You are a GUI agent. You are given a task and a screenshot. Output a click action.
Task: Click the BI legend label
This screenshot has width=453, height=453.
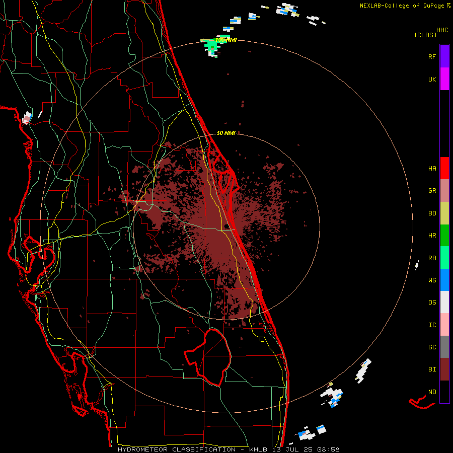(x=432, y=369)
